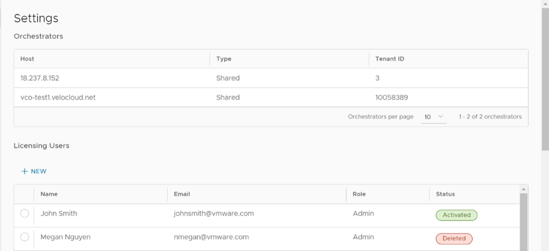Click the green Activated status badge

pos(456,215)
